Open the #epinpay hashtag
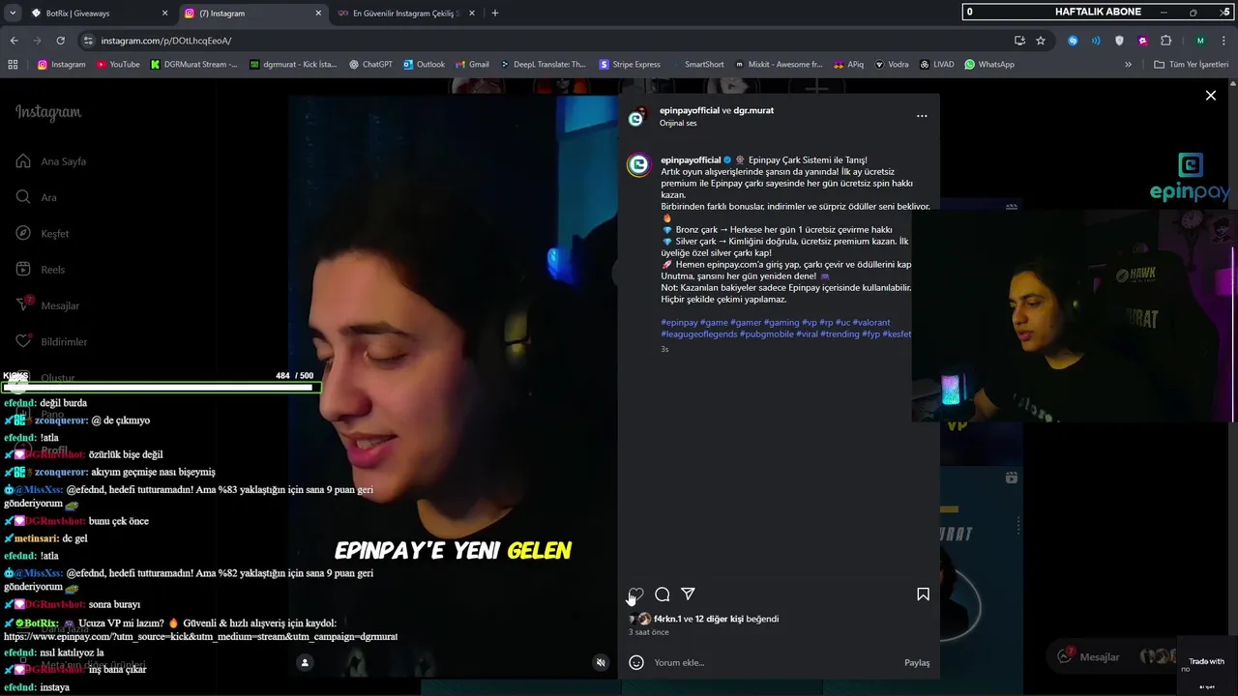The height and width of the screenshot is (696, 1238). click(x=679, y=322)
